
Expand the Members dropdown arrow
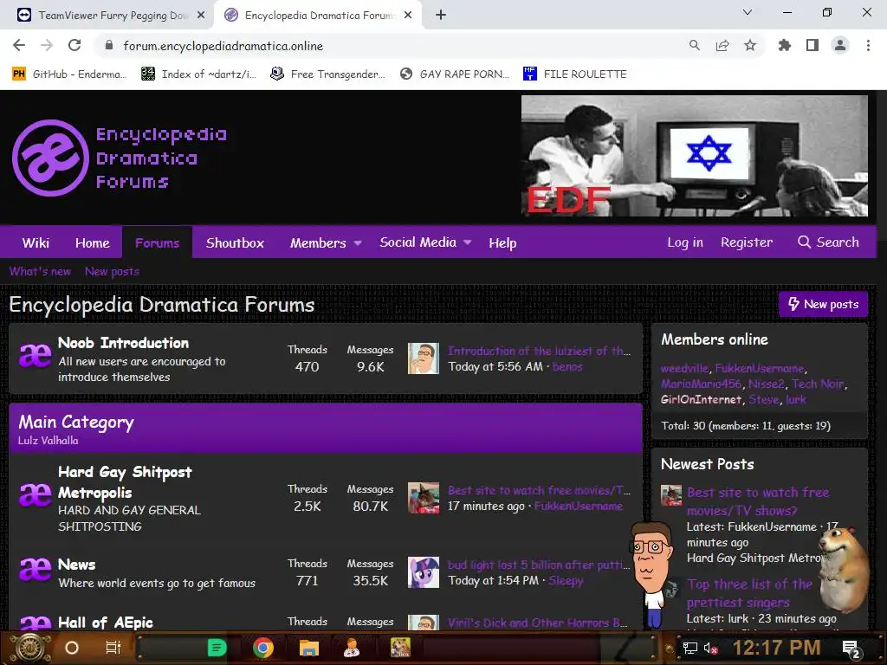tap(358, 243)
